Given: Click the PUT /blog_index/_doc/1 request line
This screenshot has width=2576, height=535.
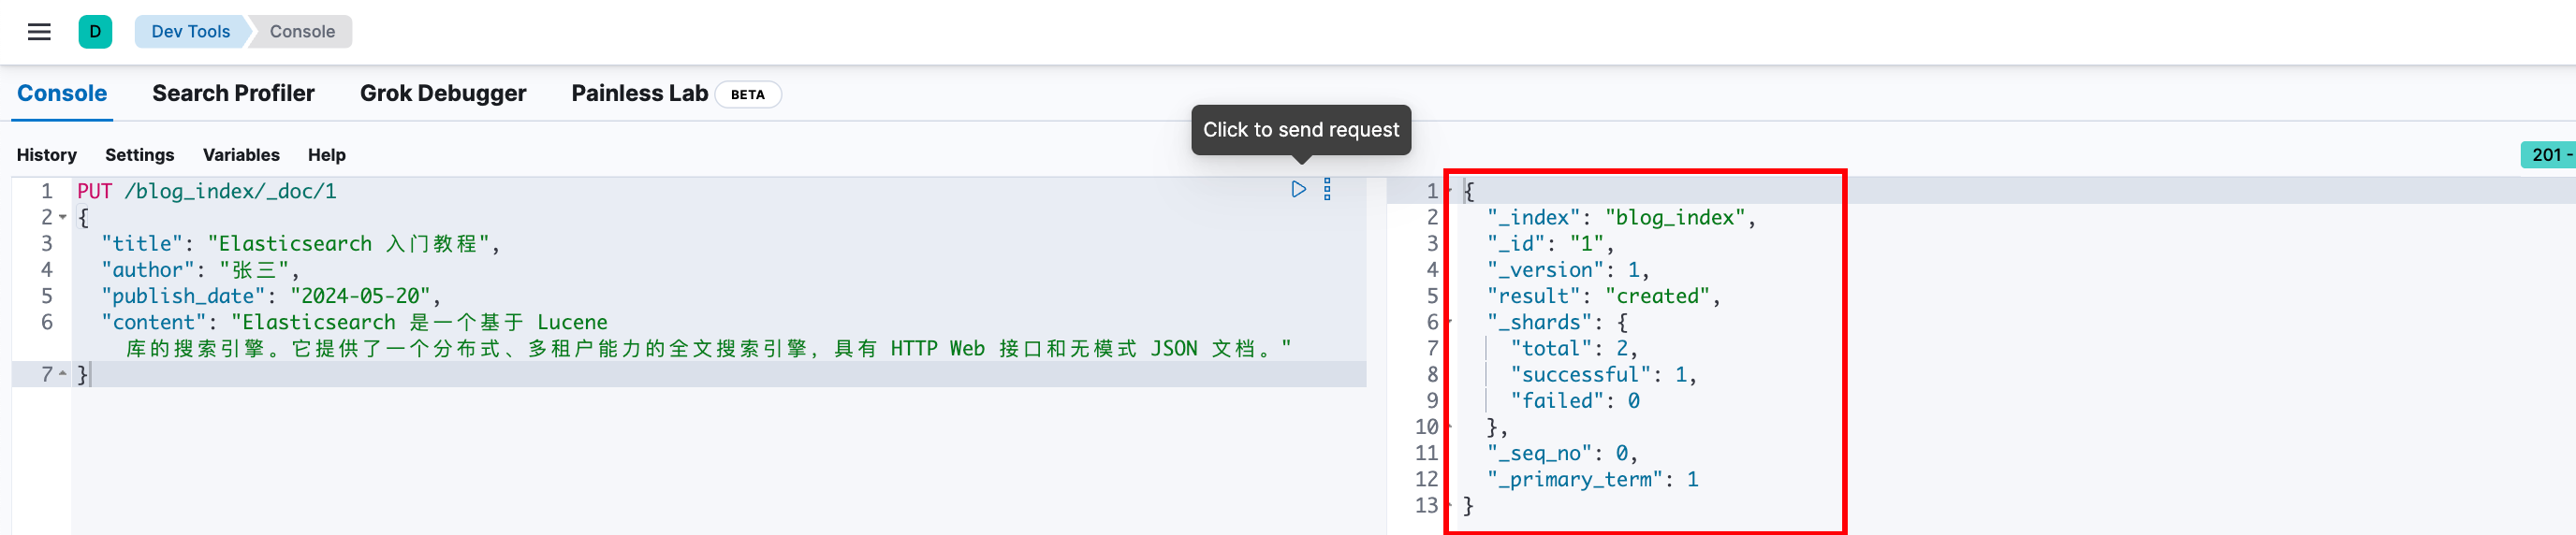Looking at the screenshot, I should coord(207,191).
